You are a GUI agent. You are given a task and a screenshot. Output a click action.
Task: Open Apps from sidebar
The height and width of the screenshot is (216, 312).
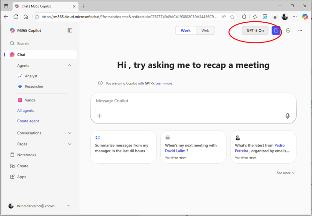18,177
